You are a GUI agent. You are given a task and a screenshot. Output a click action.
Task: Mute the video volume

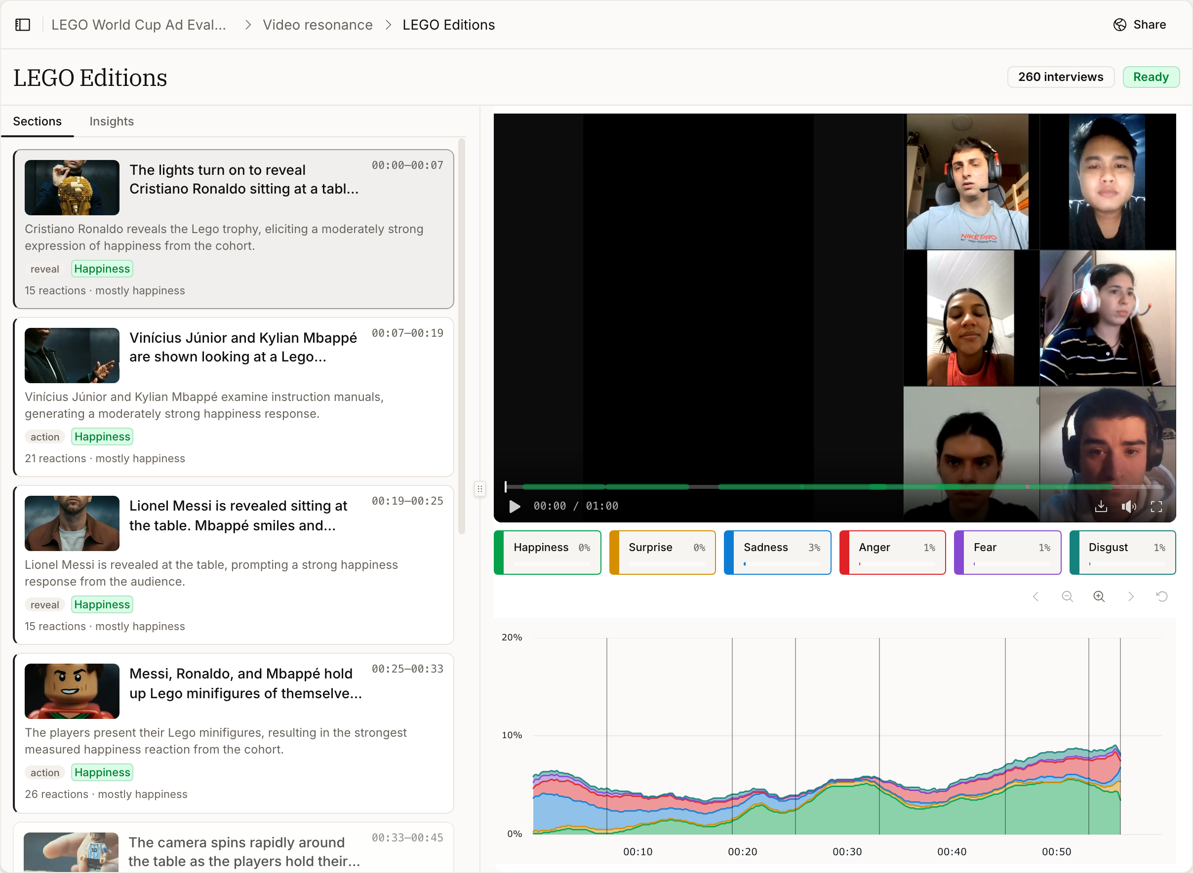pos(1128,506)
